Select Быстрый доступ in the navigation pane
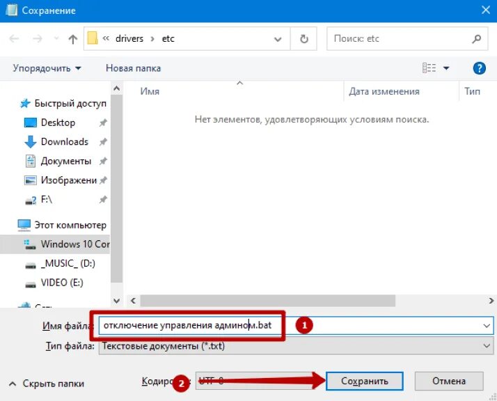Viewport: 497px width, 401px height. (x=63, y=103)
